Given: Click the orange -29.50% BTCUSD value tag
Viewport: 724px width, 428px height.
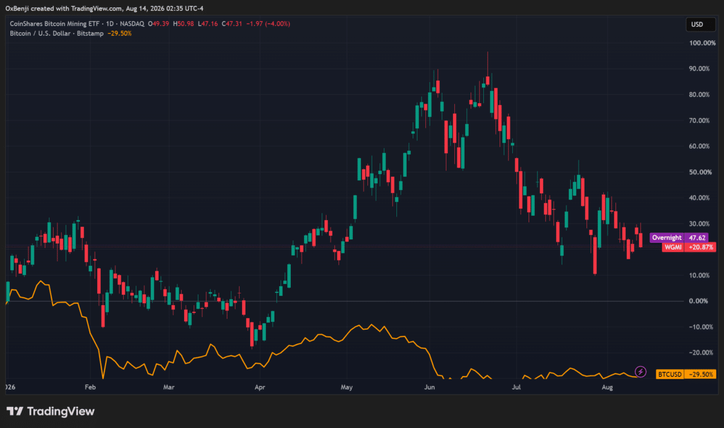Looking at the screenshot, I should point(701,374).
